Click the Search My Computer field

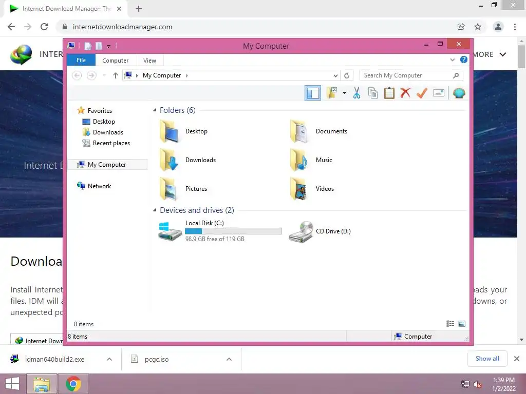point(411,75)
